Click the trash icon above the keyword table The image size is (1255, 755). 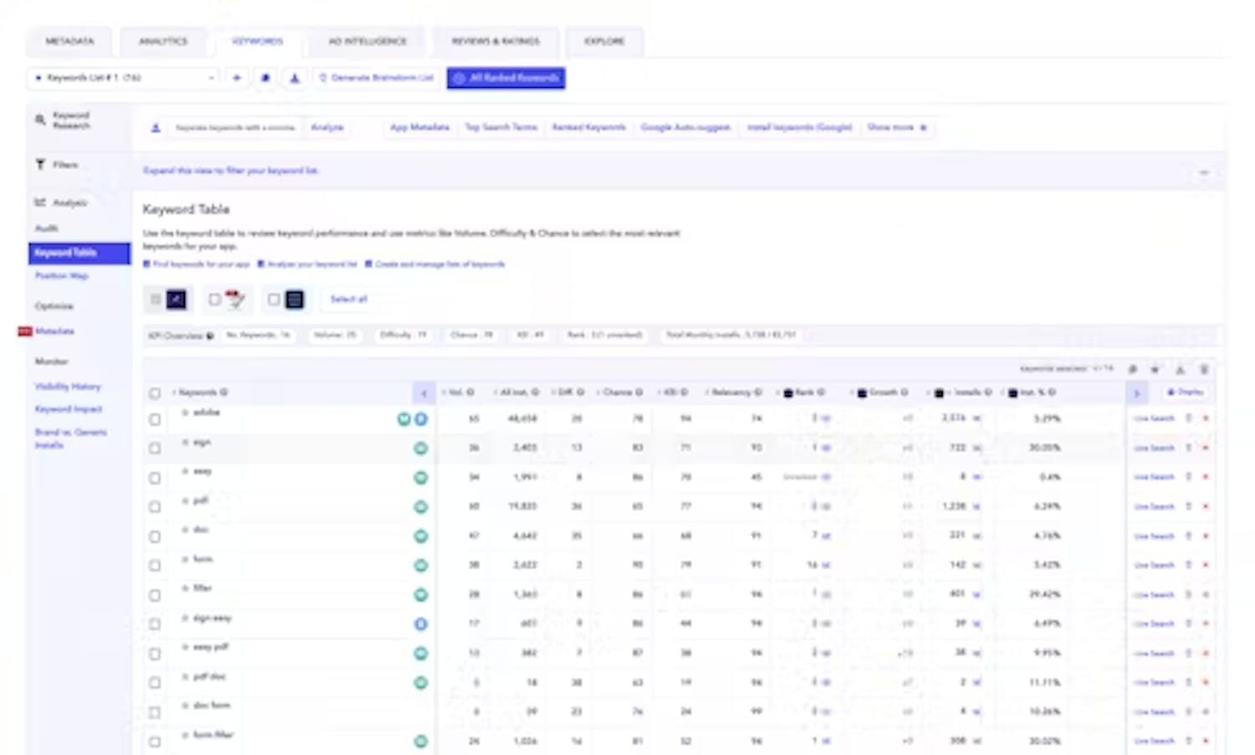click(1204, 369)
